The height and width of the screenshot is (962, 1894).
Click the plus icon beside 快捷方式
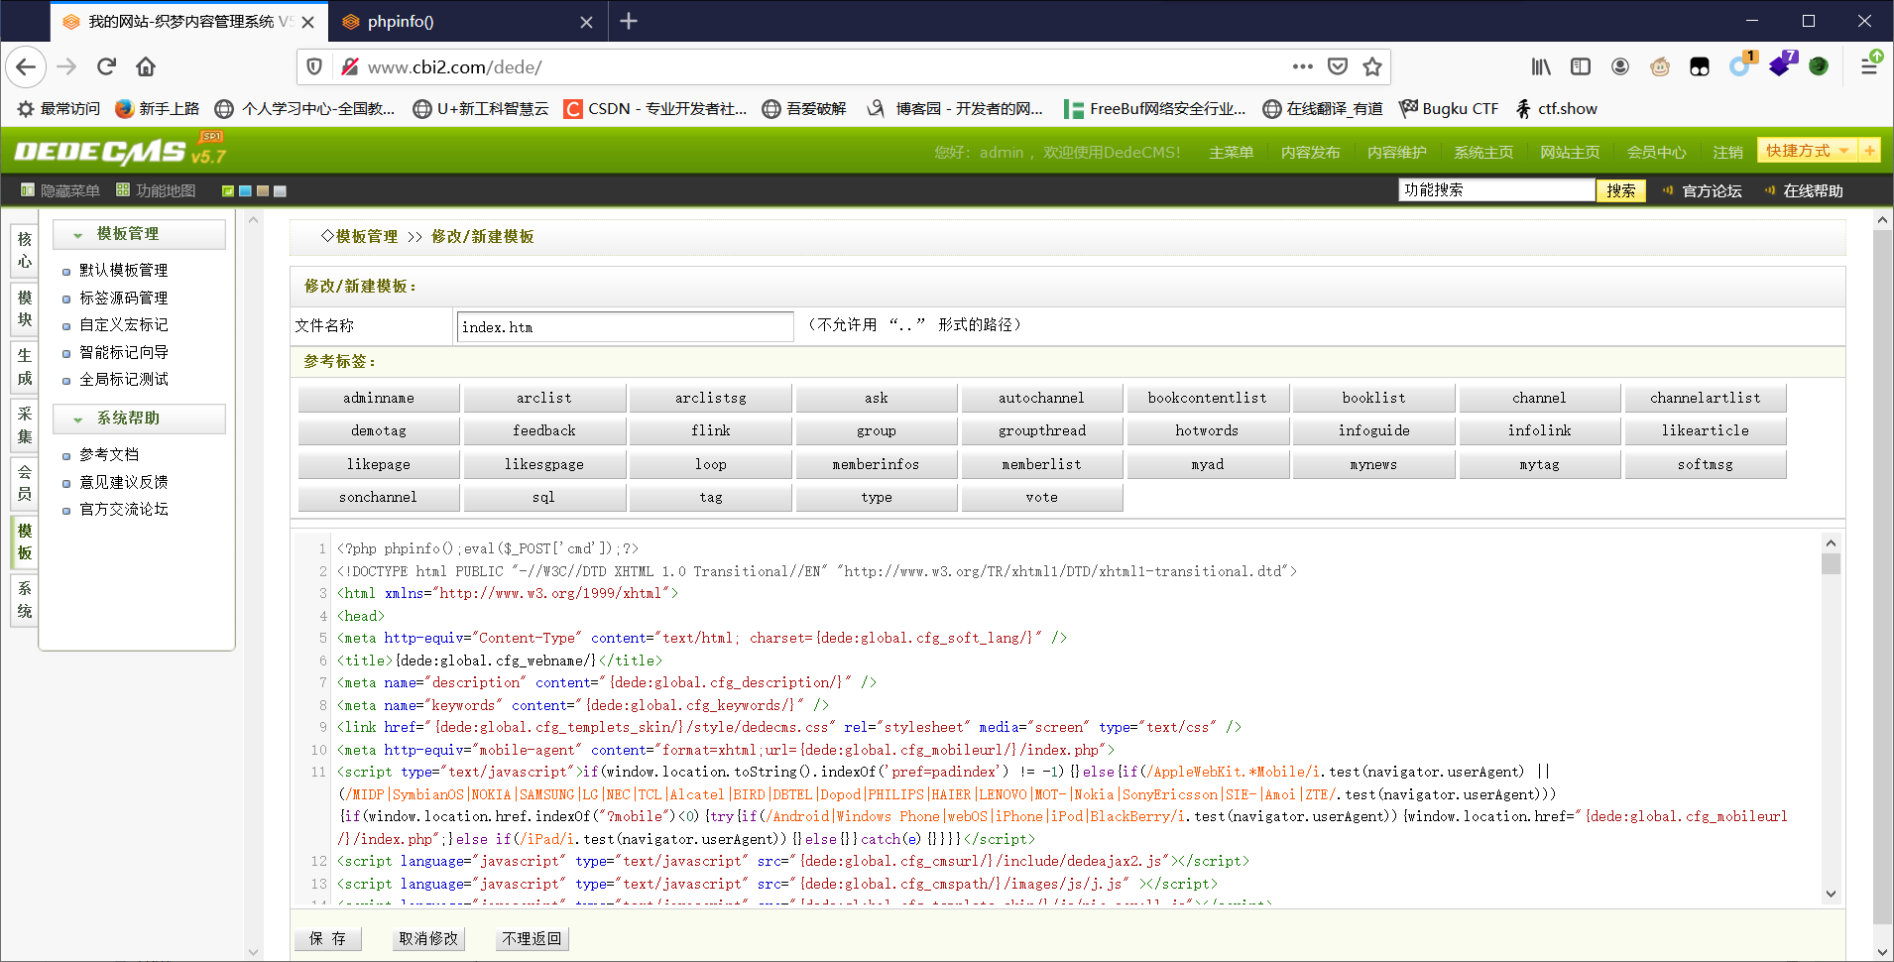tap(1869, 151)
